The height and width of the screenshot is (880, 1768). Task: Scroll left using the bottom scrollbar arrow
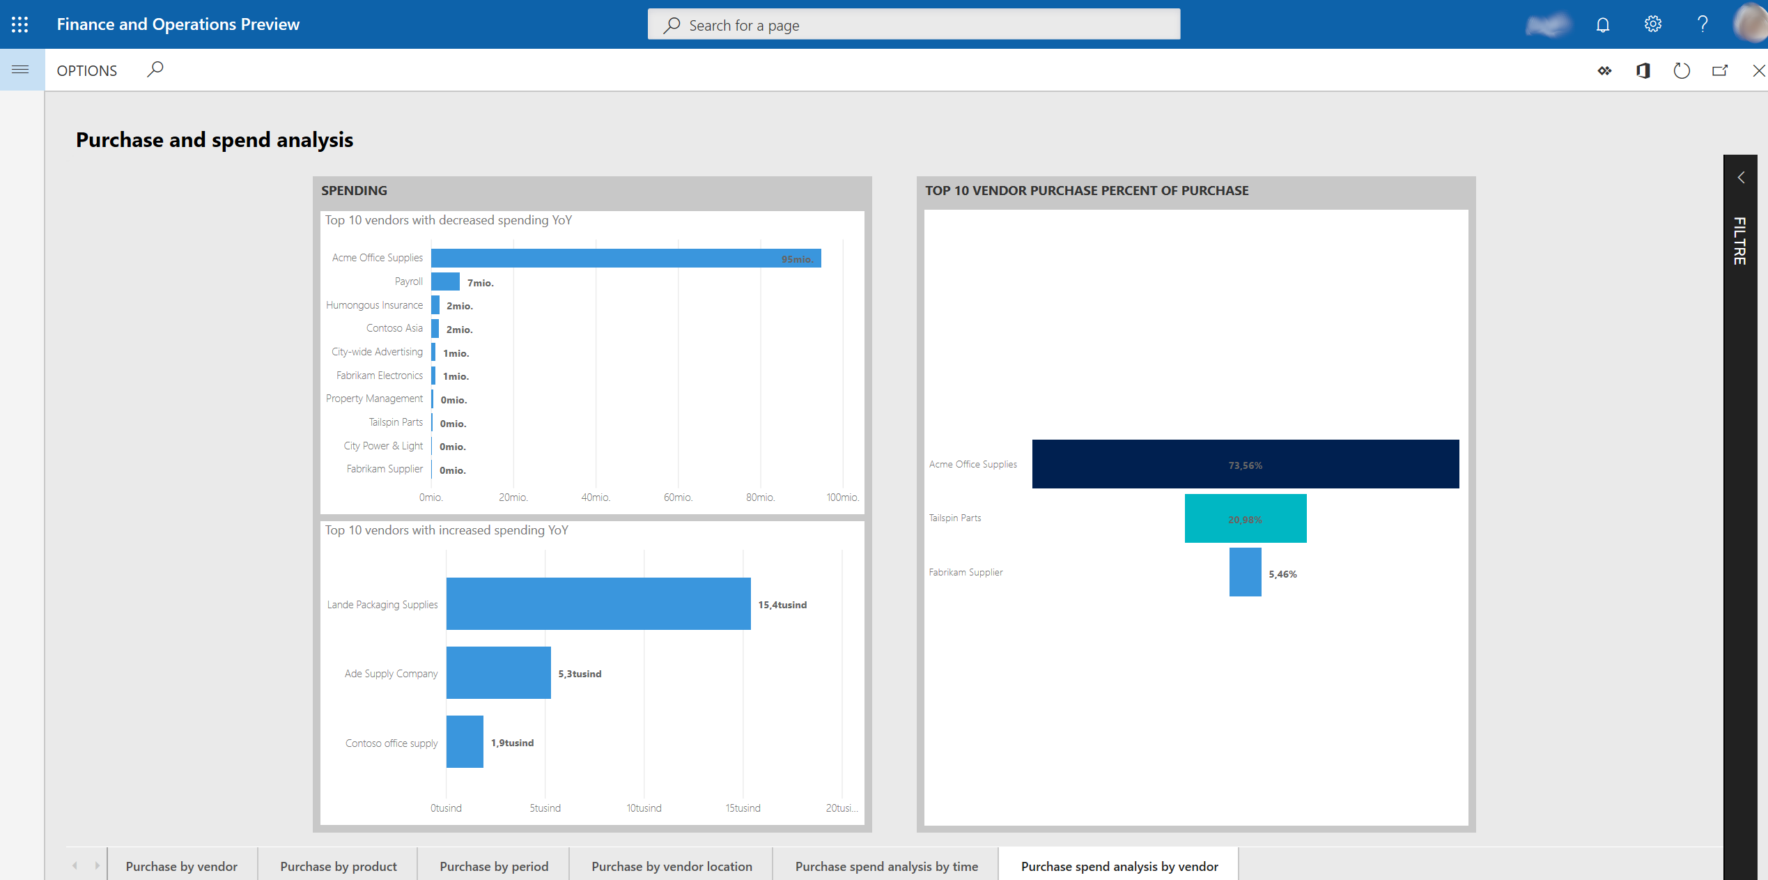(x=75, y=865)
